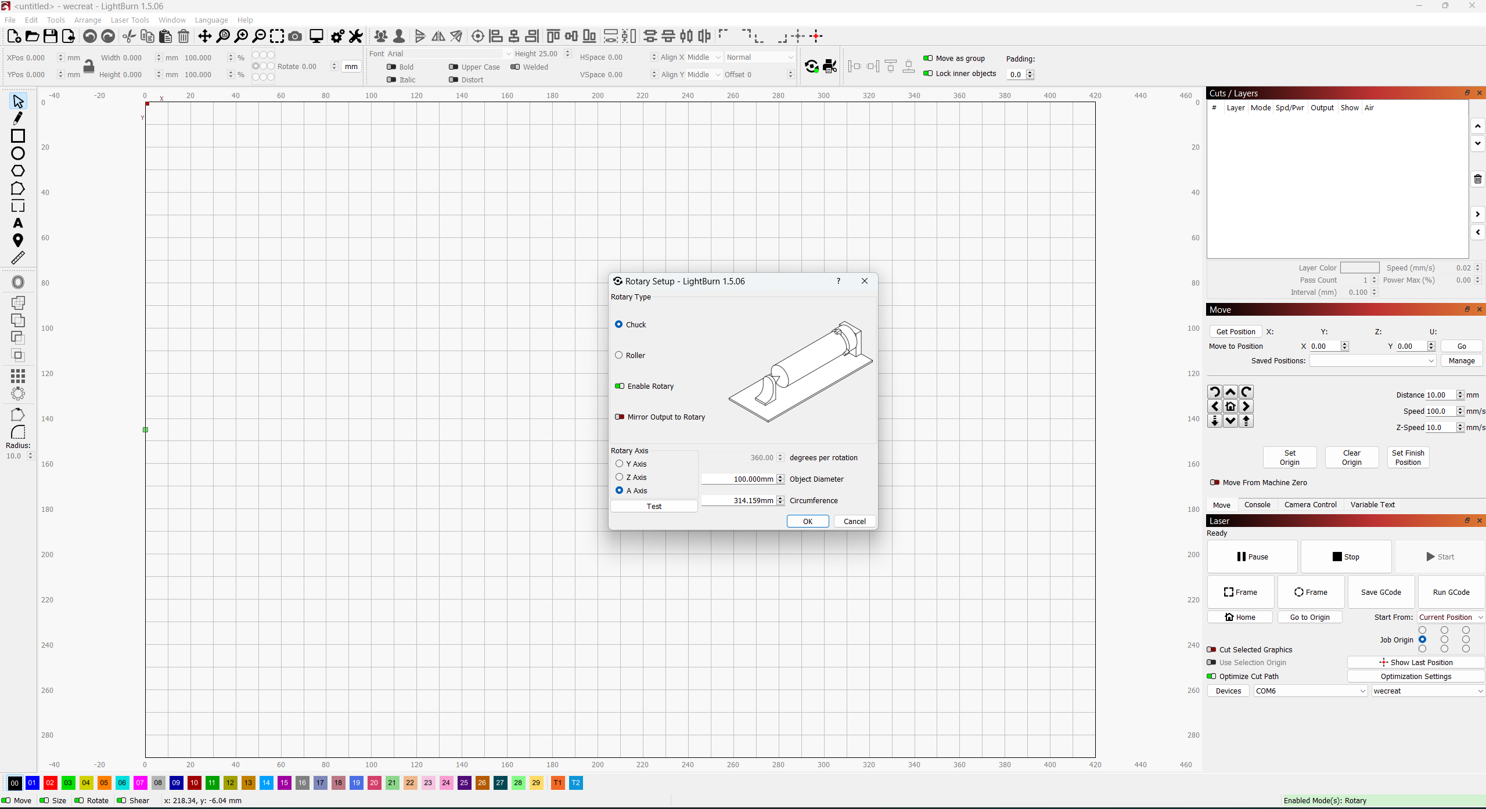Click the Test rotary button
The height and width of the screenshot is (809, 1486).
(654, 506)
